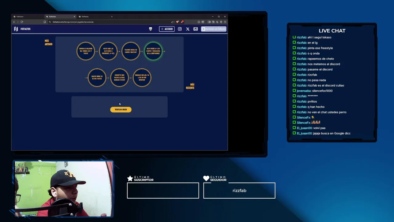
Task: Select the 'Riquelme declara' event circle
Action: [142, 78]
